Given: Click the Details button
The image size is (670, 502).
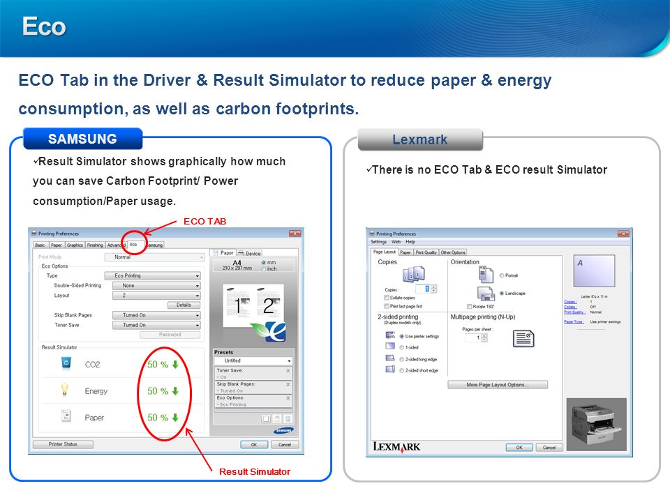Looking at the screenshot, I should (x=184, y=305).
